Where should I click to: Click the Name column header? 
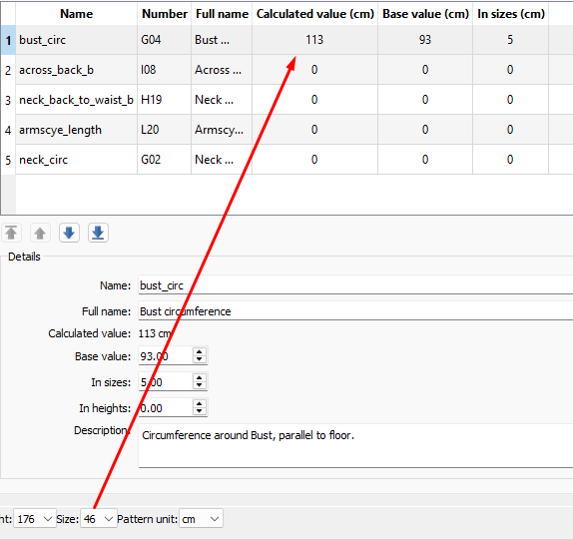click(x=77, y=14)
